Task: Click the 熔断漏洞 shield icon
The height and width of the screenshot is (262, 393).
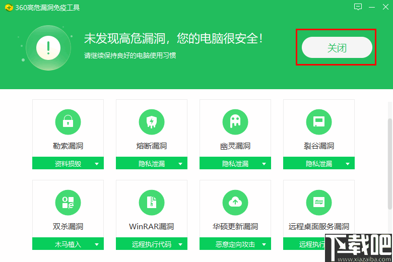Action: click(x=152, y=122)
